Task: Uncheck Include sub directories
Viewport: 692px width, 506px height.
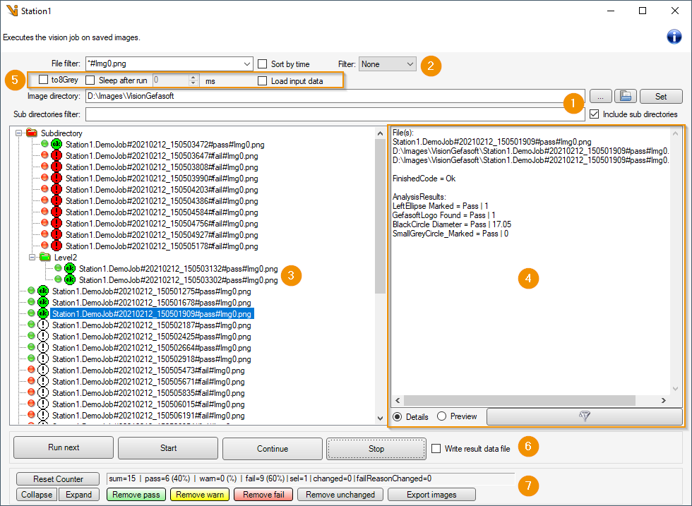Action: [x=595, y=114]
